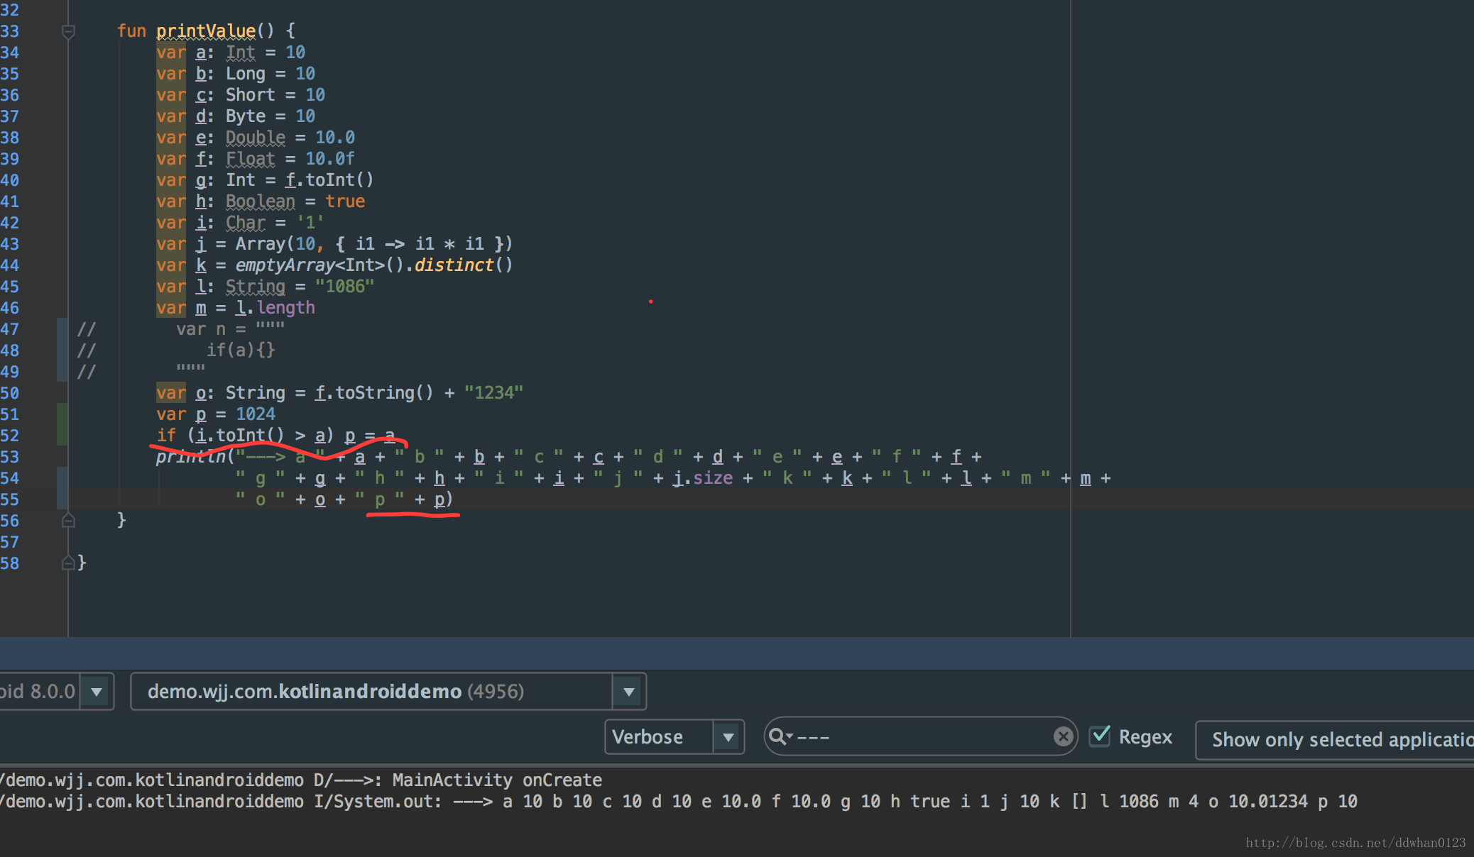Click line number 52 in gutter
1474x857 pixels.
pos(10,436)
